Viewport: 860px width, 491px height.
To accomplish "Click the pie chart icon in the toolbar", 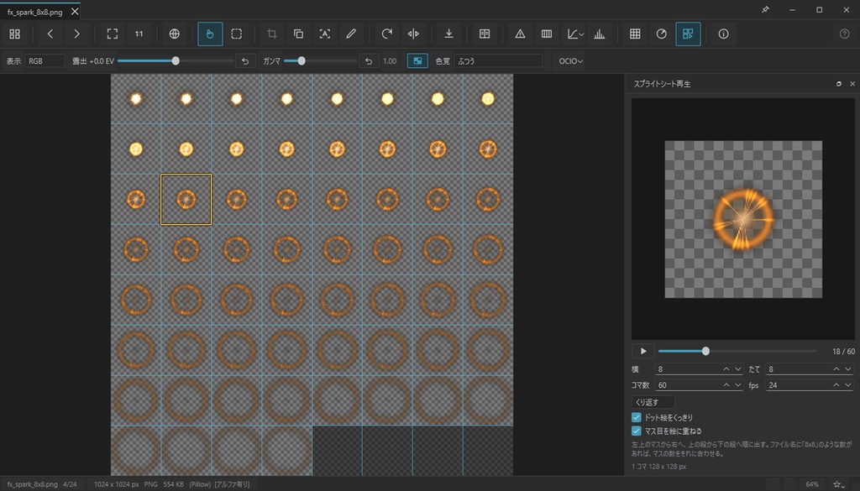I will click(662, 34).
